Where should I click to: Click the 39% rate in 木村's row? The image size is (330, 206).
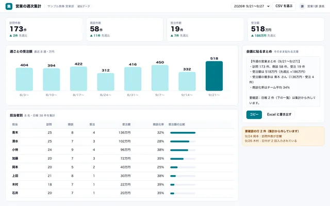coord(160,184)
